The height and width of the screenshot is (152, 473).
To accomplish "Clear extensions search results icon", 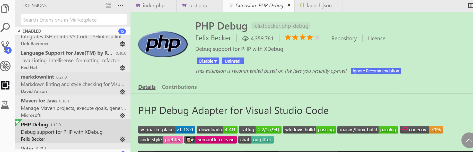I will point(108,5).
